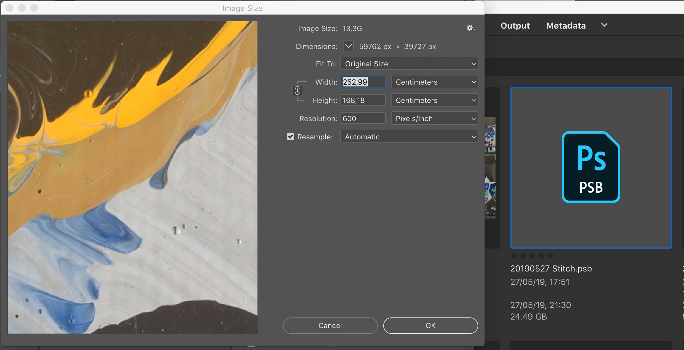Open the Height units Centimeters dropdown

tap(434, 100)
